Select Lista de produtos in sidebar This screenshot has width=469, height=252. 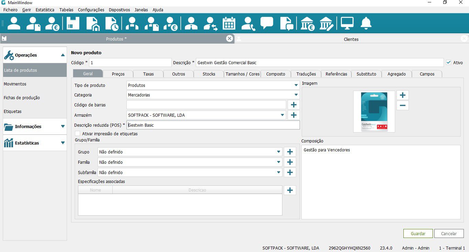(x=35, y=70)
